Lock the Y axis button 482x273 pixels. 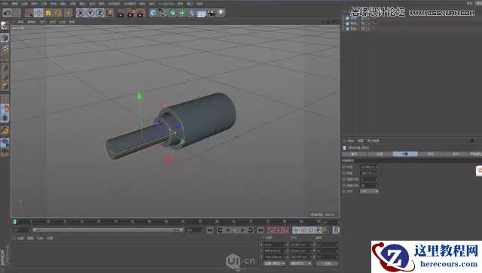[90, 13]
